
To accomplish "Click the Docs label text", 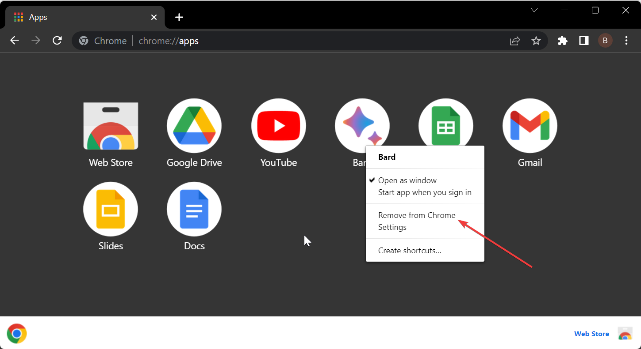I will coord(194,246).
